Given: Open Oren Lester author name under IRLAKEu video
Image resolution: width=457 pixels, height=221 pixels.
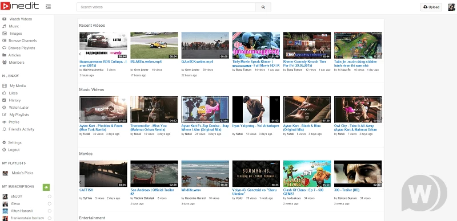Looking at the screenshot, I should 141,70.
